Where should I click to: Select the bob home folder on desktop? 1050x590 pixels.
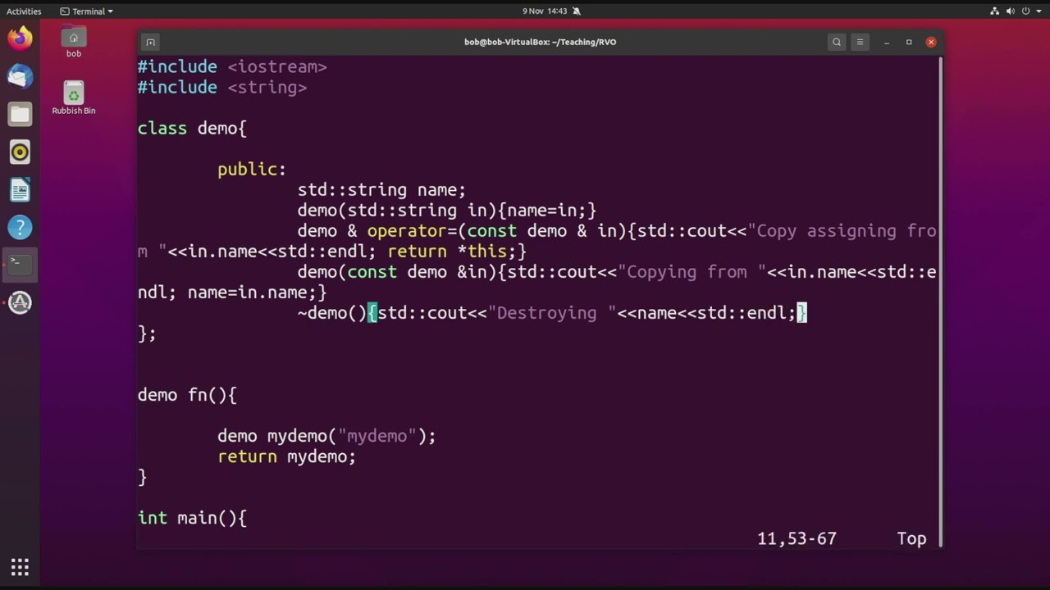(74, 43)
